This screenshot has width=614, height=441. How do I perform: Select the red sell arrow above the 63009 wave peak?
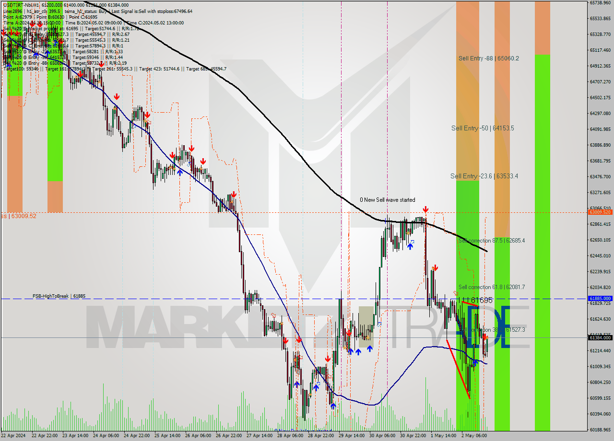(425, 209)
